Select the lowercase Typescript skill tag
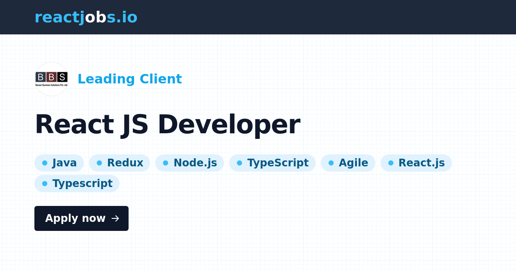The width and height of the screenshot is (516, 270). click(77, 184)
